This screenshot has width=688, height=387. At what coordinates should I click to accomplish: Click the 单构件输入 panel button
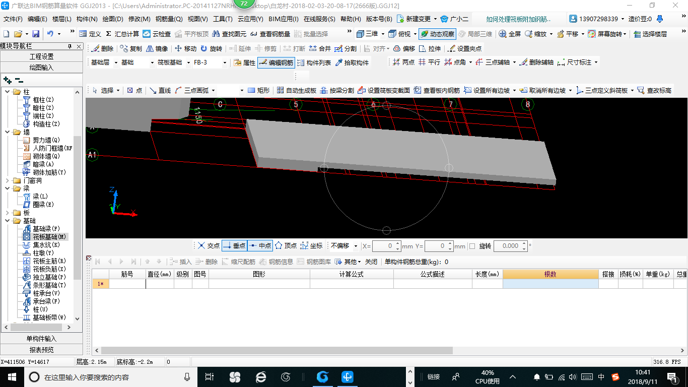click(41, 339)
